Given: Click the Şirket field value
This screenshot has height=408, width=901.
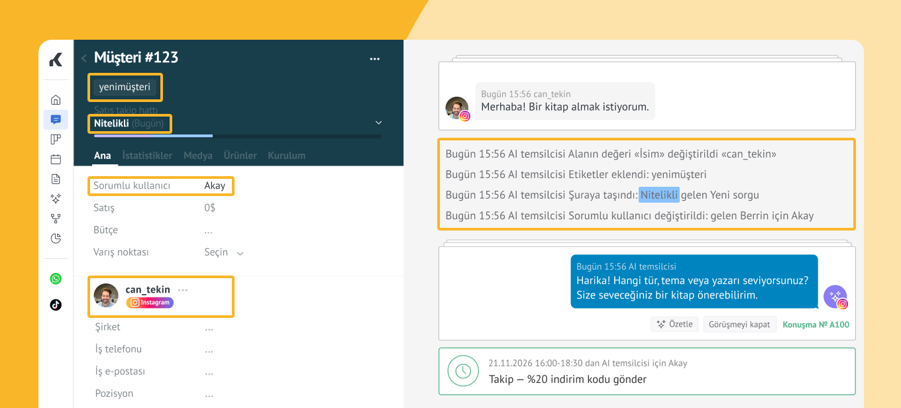Looking at the screenshot, I should (x=209, y=327).
